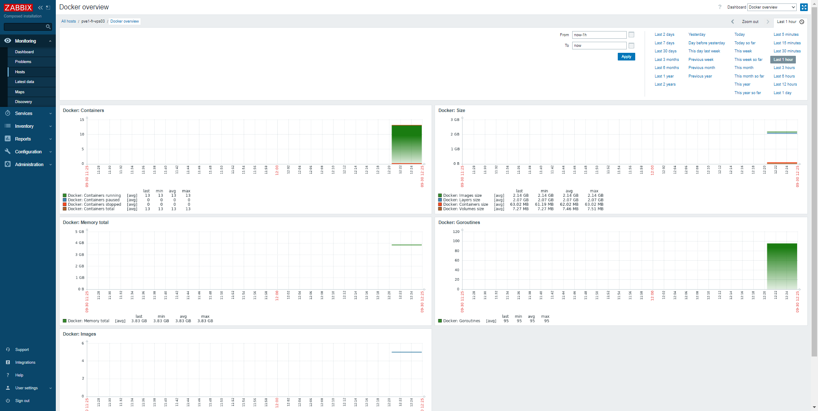Click the Apply button for the time range
Screen dimensions: 818x411
[626, 56]
